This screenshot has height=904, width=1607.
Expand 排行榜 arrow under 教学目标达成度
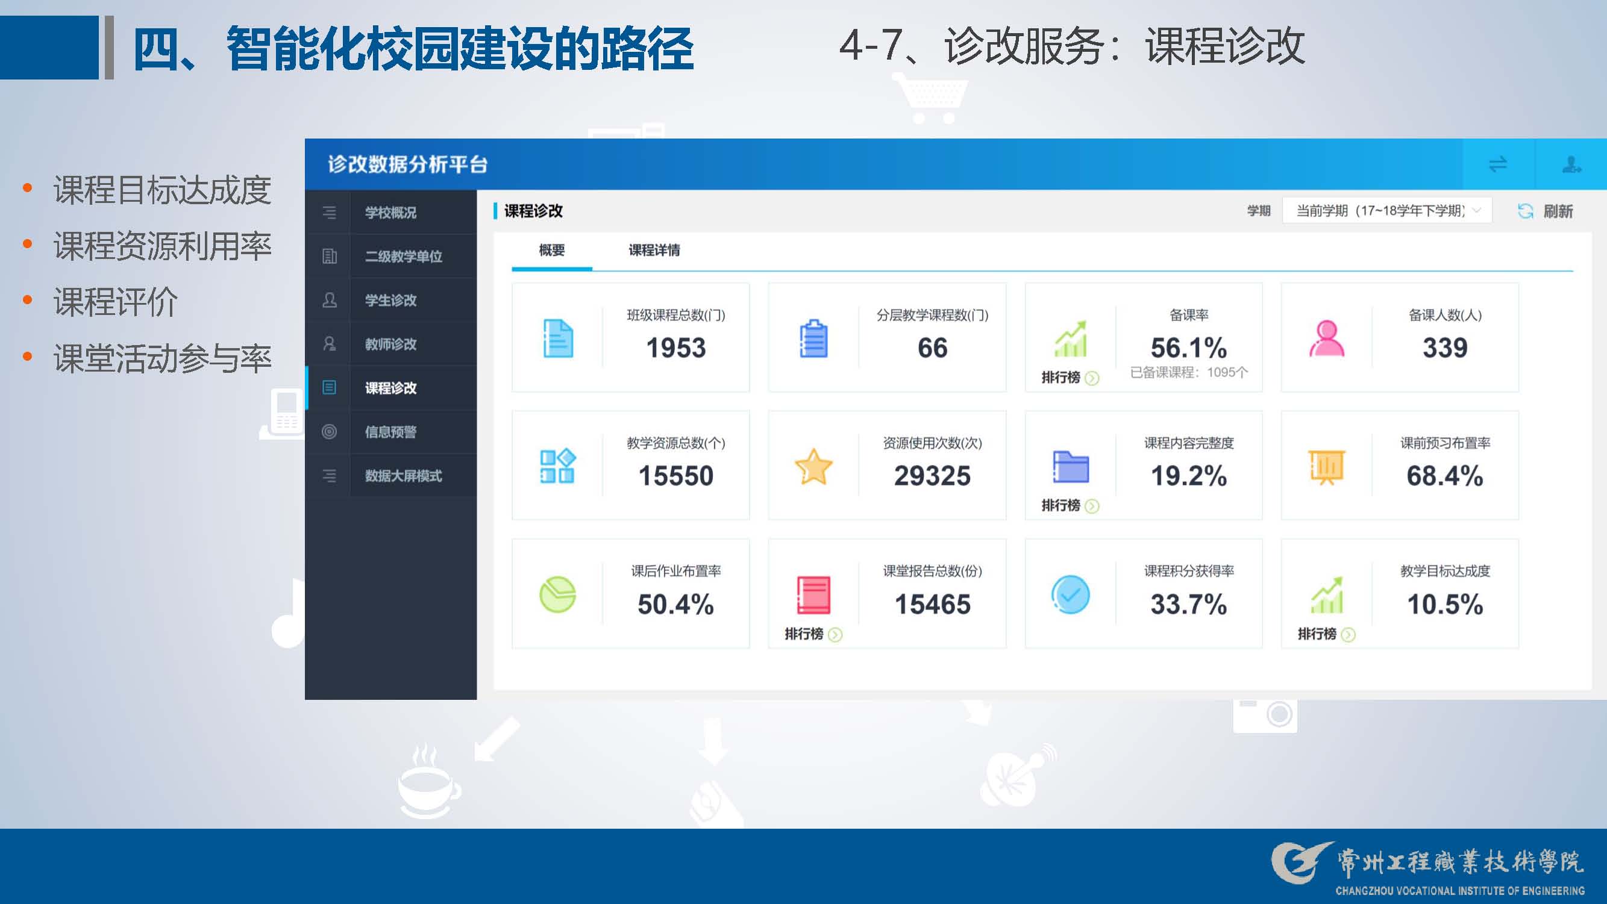pos(1348,635)
